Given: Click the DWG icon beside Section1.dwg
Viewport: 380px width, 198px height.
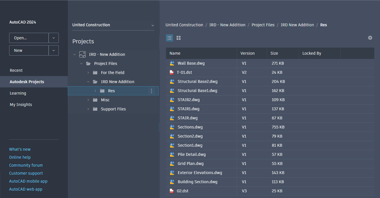Looking at the screenshot, I should 172,145.
